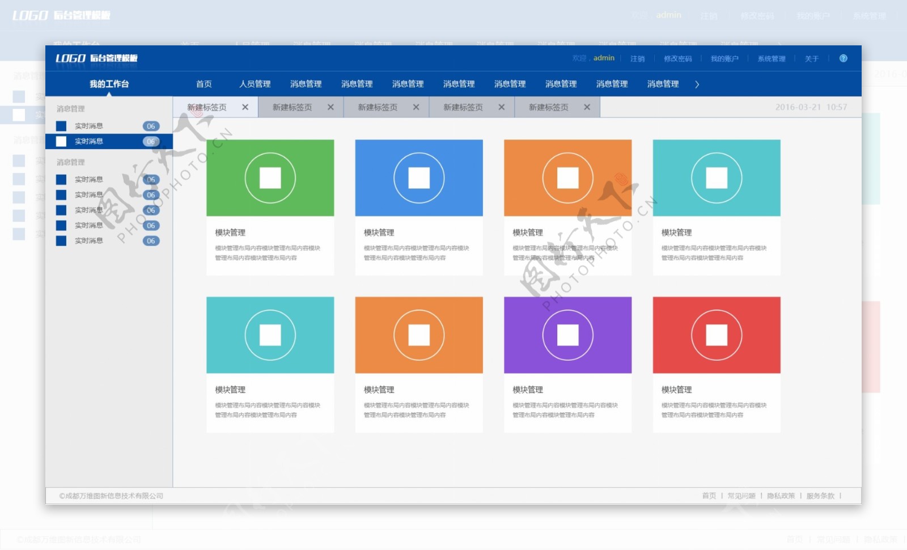Open the green card's 模块管理 title
Screen dimensions: 907x550
230,232
